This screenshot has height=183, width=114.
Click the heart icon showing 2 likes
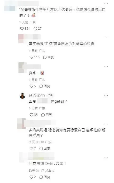31,177
